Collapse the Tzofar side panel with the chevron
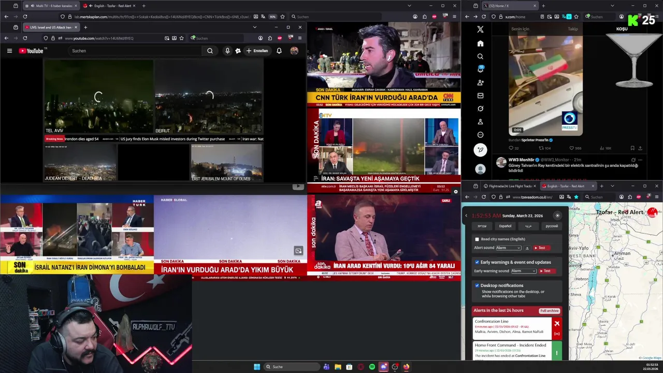 466,216
